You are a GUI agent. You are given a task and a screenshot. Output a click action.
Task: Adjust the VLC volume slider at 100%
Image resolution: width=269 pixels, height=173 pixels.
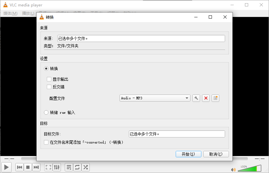point(250,169)
